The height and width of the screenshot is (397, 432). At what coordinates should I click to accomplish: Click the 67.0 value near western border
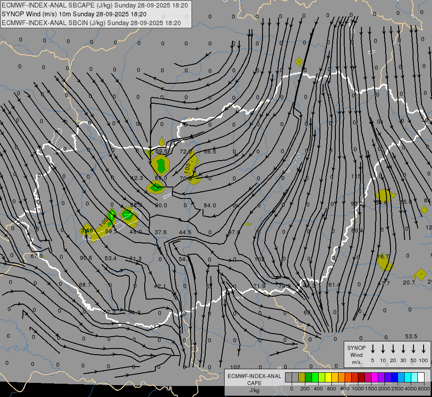pos(36,256)
